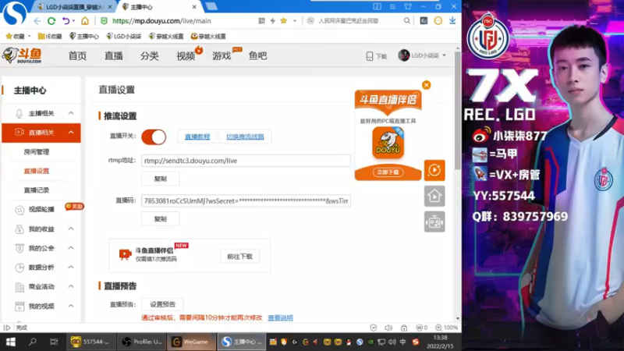
Task: Turn off the 直播开关 live toggle
Action: click(x=154, y=137)
